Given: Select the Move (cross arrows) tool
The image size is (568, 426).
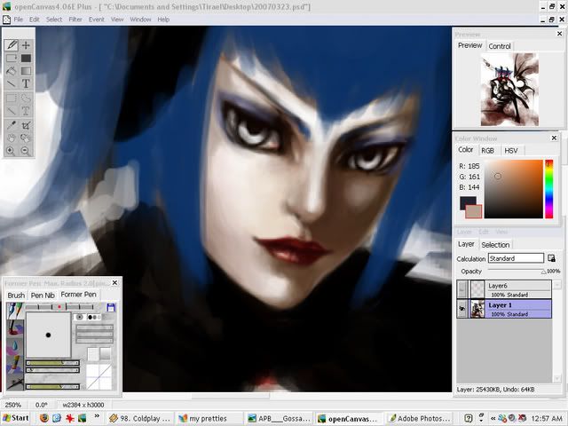Looking at the screenshot, I should pos(26,45).
